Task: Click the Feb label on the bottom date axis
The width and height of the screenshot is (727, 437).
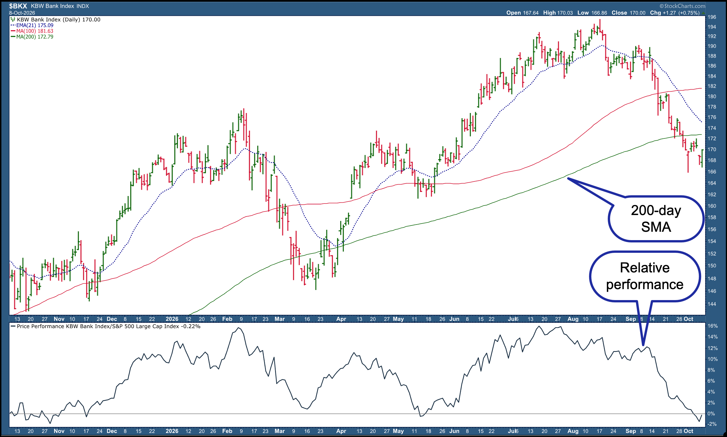Action: click(227, 431)
